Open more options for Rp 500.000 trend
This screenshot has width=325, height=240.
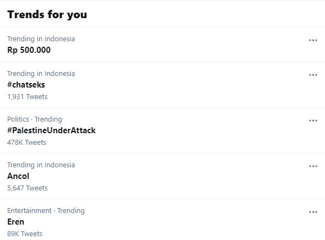[313, 40]
